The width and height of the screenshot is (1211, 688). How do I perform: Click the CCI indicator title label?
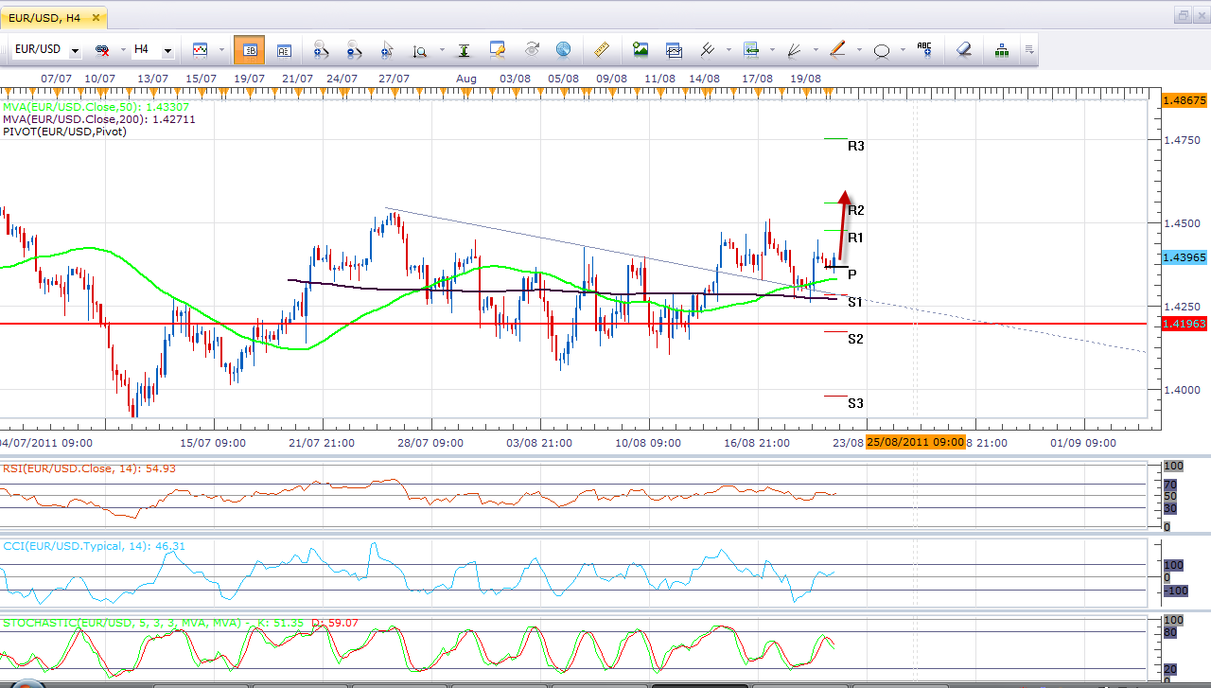click(x=94, y=546)
